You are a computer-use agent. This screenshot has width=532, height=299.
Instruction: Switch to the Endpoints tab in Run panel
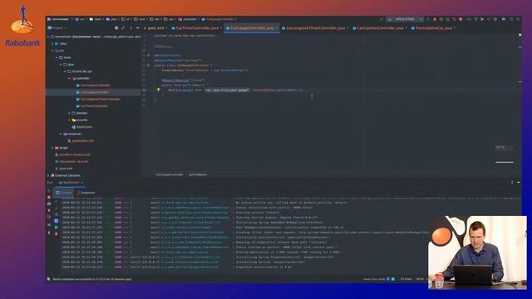[x=86, y=193]
